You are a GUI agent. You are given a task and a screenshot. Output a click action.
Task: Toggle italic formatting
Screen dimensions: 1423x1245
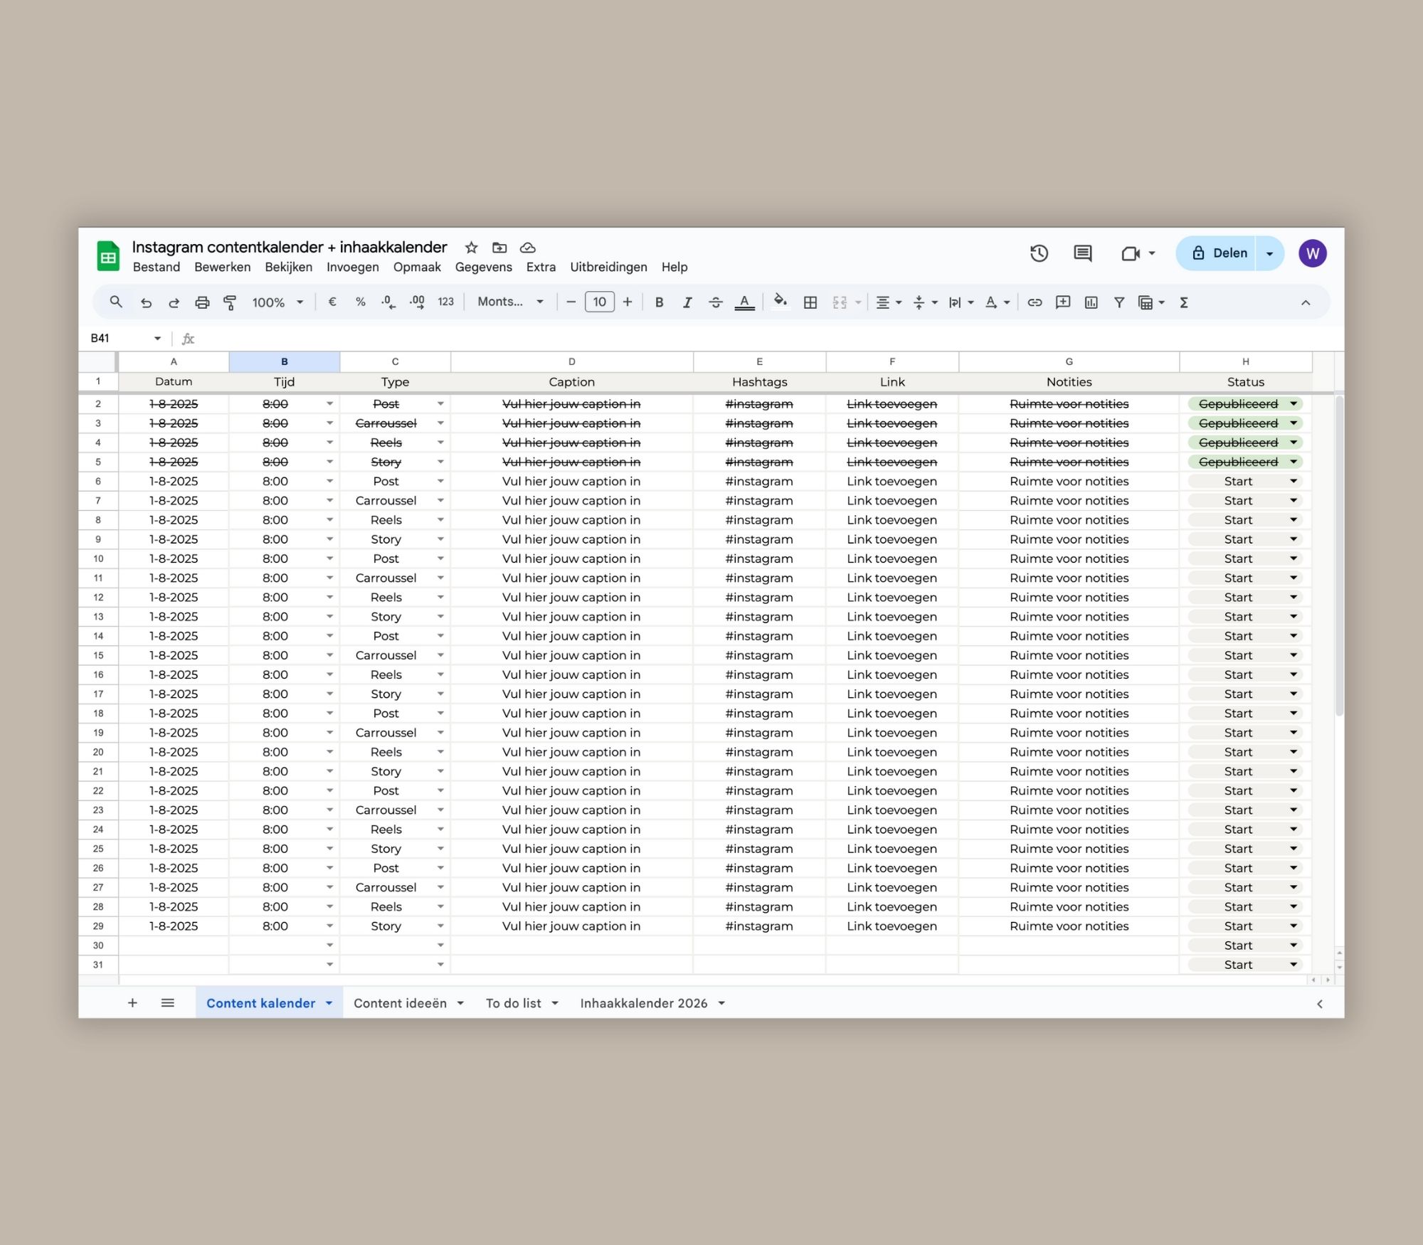click(687, 302)
